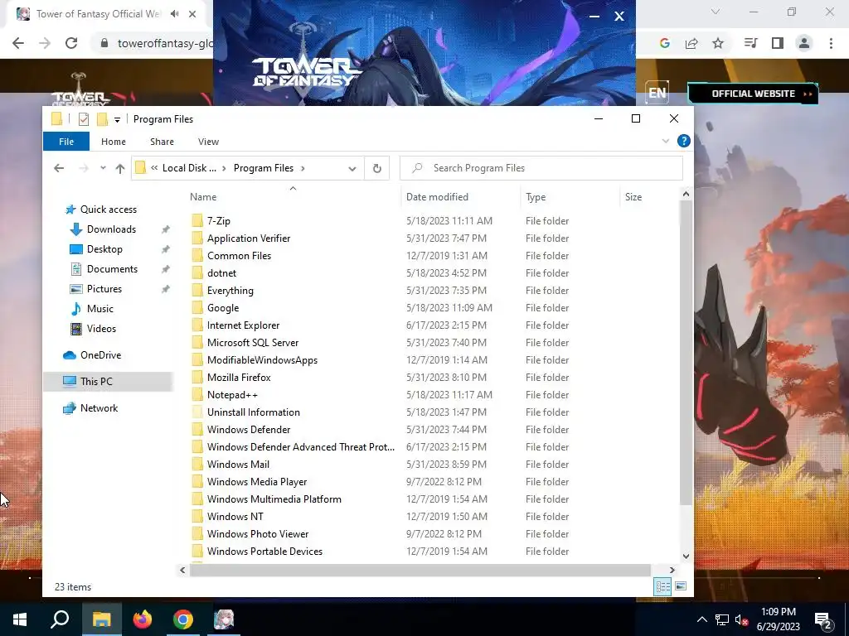Open Chrome side panel icon
Viewport: 849px width, 636px height.
pyautogui.click(x=778, y=43)
